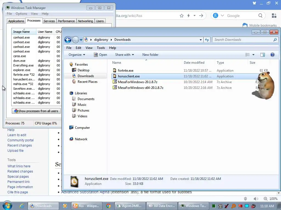This screenshot has width=281, height=210.
Task: Go back in Explorer navigation
Action: pyautogui.click(x=68, y=40)
